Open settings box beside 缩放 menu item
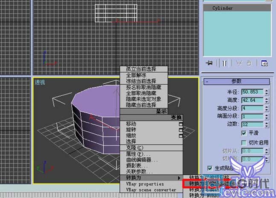 (x=181, y=136)
